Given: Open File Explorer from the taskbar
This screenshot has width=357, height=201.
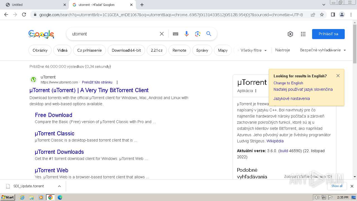Looking at the screenshot, I should [32, 197].
